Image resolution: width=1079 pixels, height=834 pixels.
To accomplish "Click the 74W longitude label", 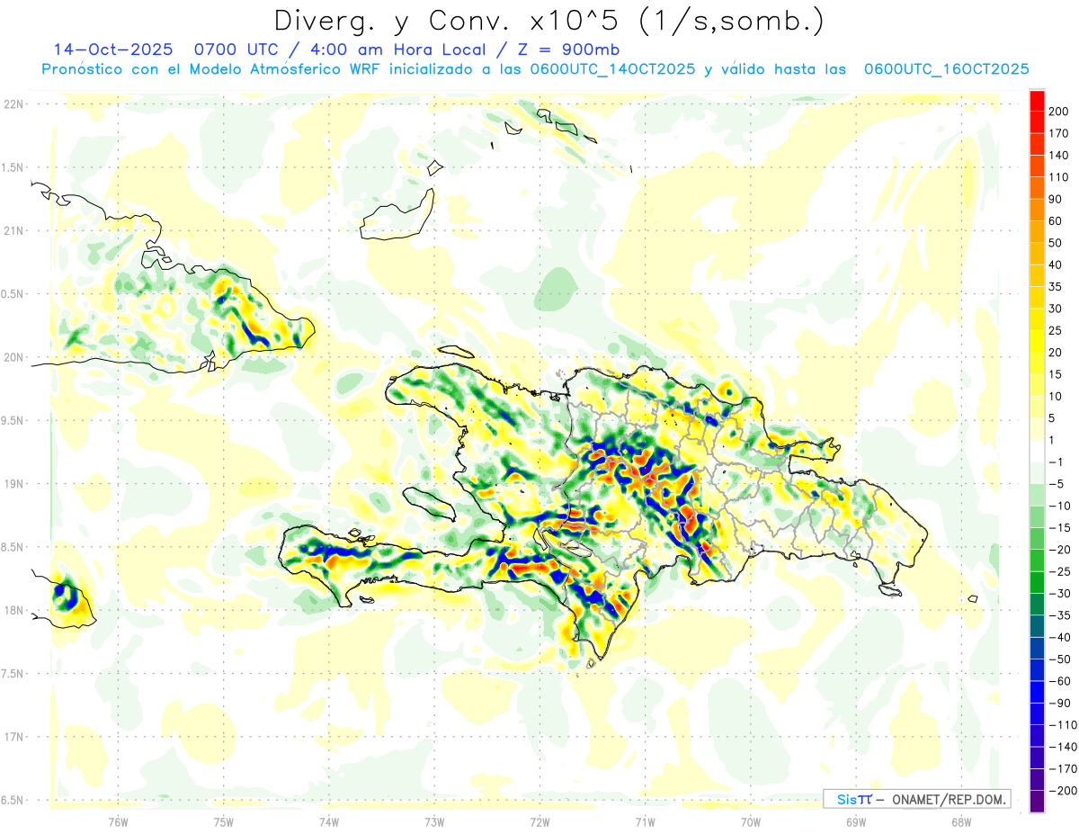I will pos(329,821).
